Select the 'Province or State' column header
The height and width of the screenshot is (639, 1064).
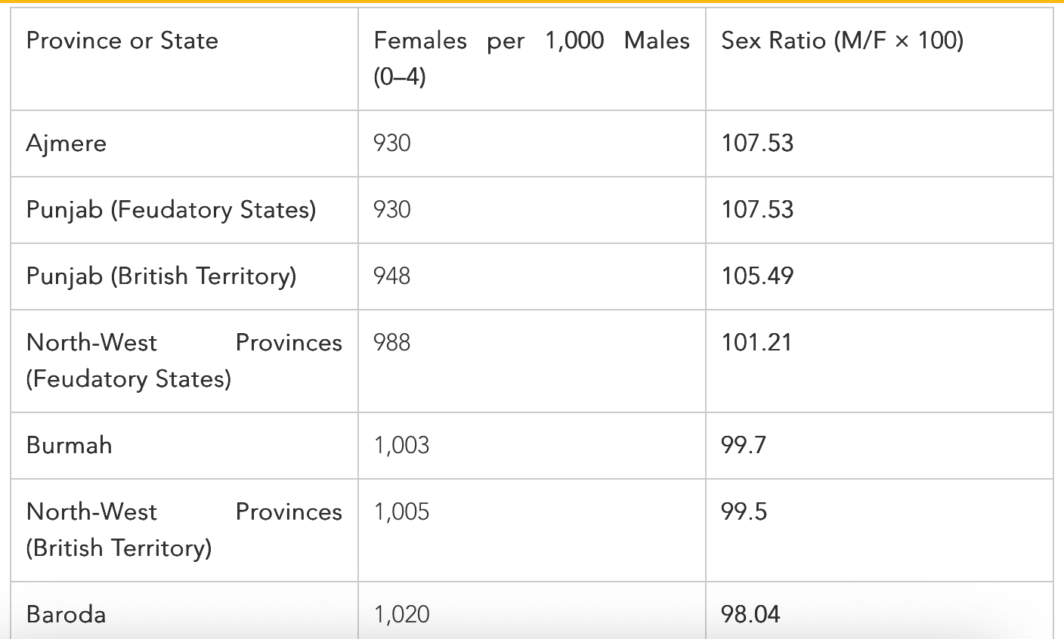tap(122, 41)
